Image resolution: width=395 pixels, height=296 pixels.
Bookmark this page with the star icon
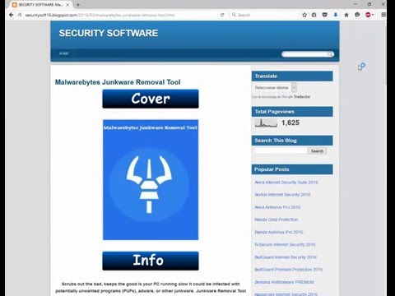[304, 15]
